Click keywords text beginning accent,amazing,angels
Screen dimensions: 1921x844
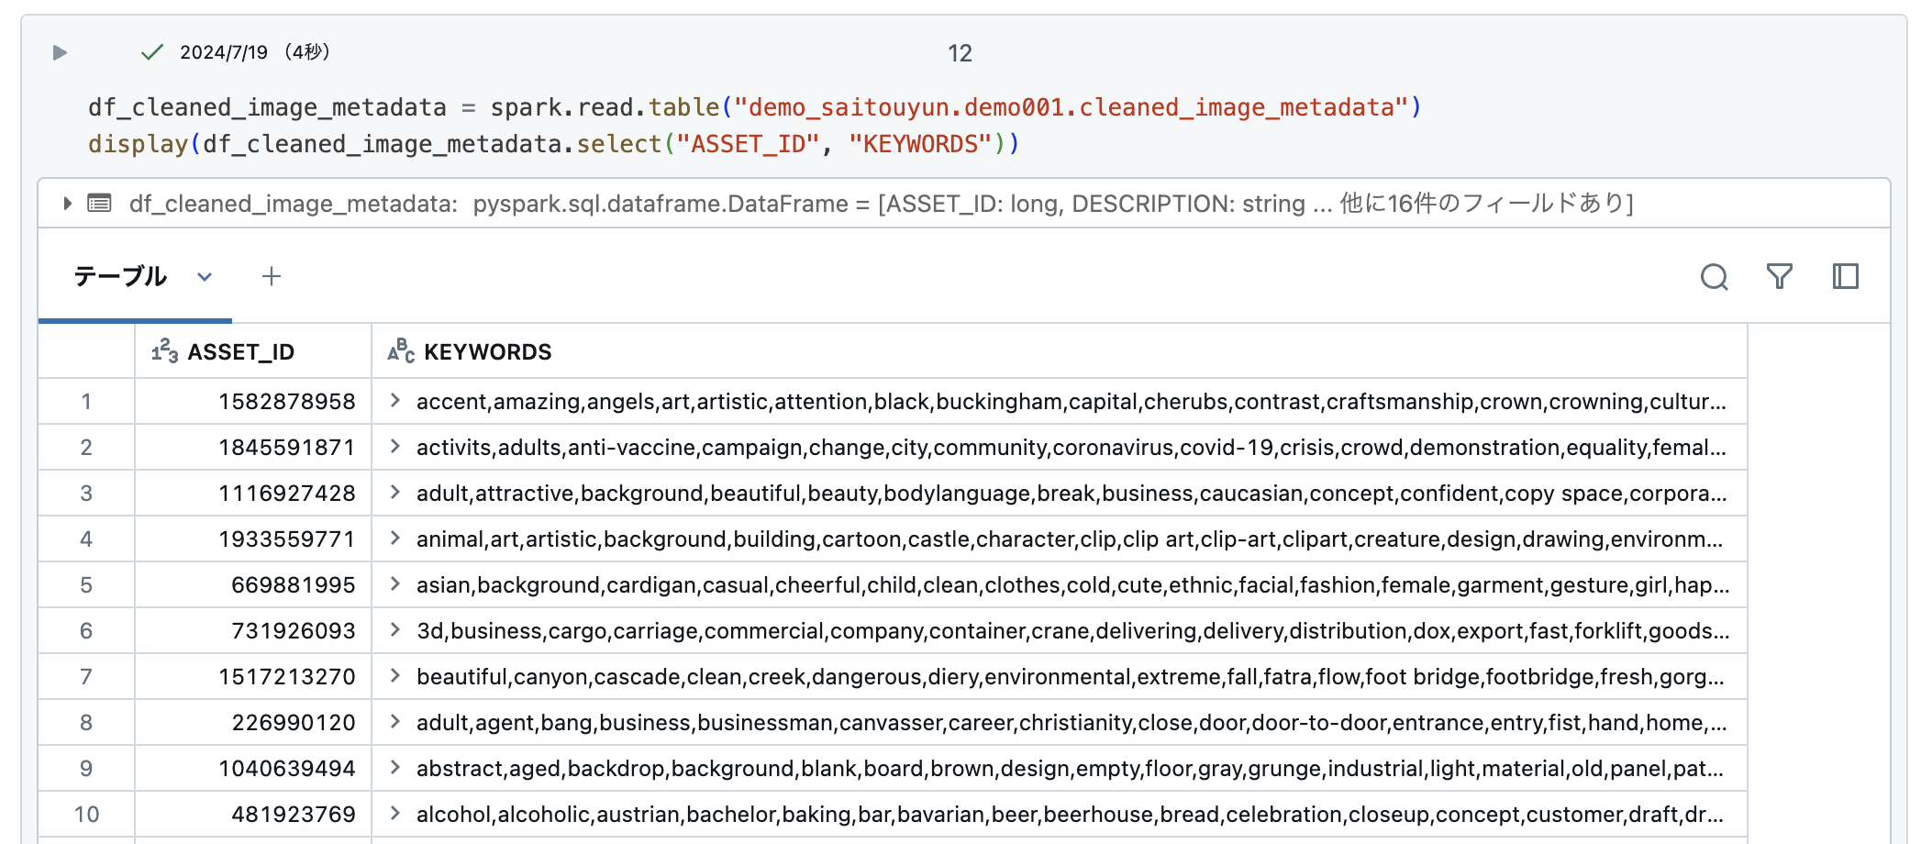[1072, 401]
